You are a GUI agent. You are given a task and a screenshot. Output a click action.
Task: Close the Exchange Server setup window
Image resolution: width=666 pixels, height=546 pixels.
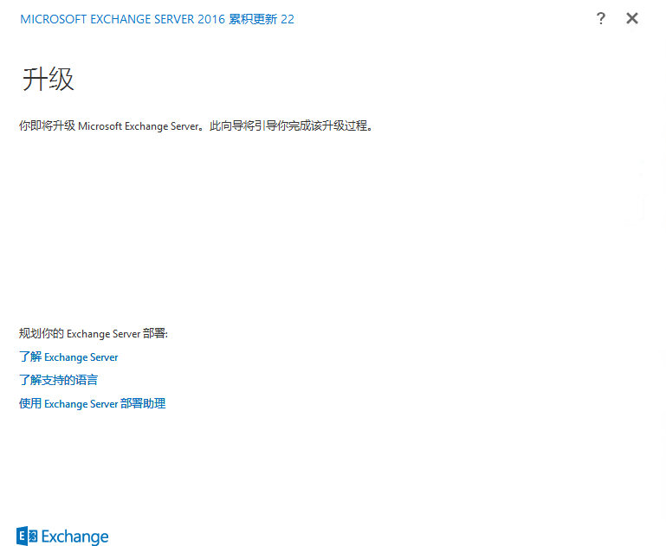632,18
